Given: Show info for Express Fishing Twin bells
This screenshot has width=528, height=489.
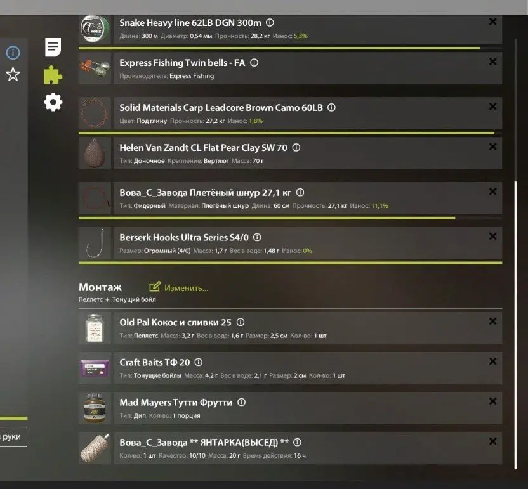Looking at the screenshot, I should [254, 63].
